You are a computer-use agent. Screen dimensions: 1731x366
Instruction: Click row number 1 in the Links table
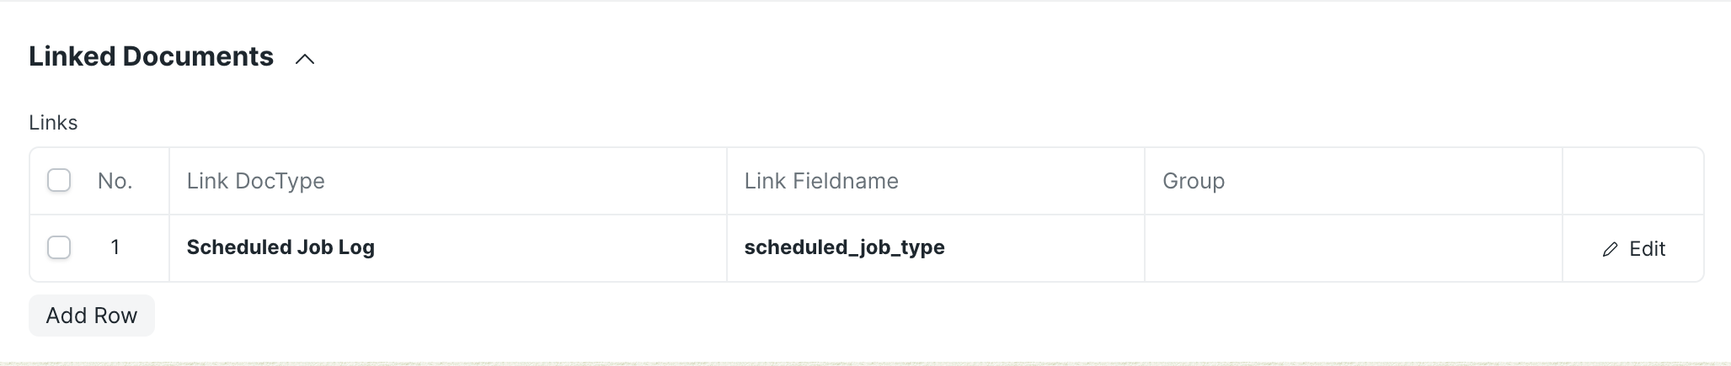pos(115,247)
